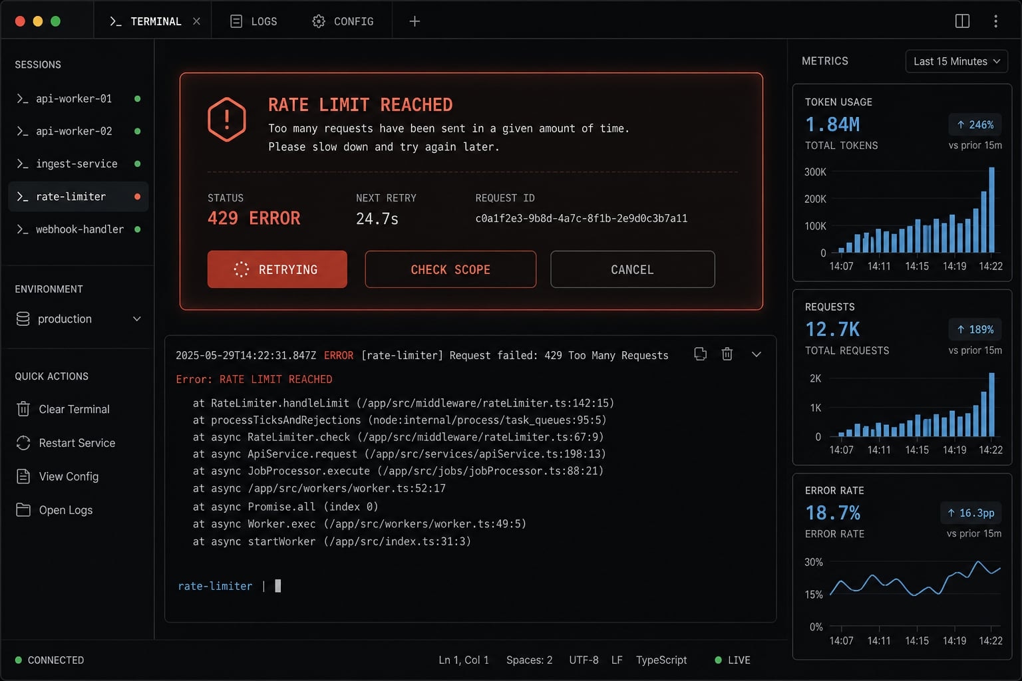
Task: Cancel the retry with CANCEL button
Action: pos(633,269)
